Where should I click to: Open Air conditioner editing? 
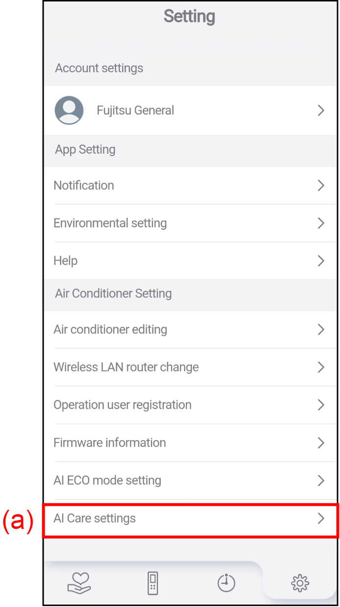(x=110, y=330)
